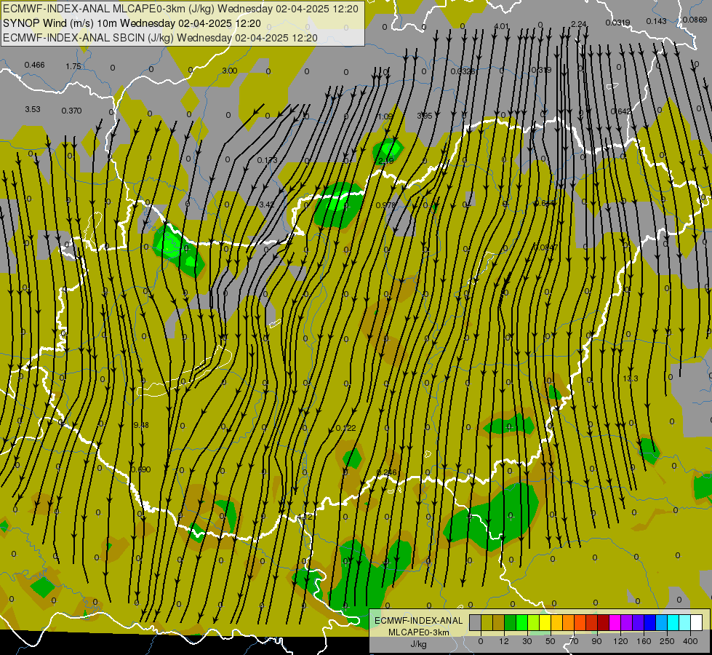The image size is (712, 655).
Task: Click legend scale value '90'
Action: point(596,642)
